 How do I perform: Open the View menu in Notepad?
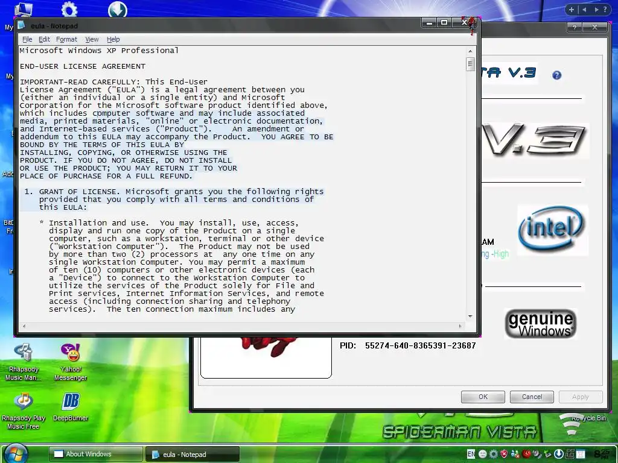point(92,39)
